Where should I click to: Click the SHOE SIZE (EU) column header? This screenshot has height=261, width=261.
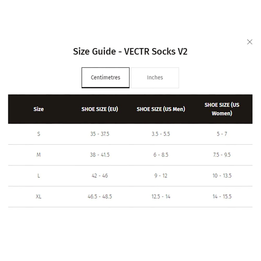pyautogui.click(x=100, y=109)
